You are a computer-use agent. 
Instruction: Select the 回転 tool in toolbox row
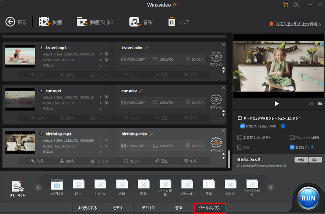(x=144, y=187)
